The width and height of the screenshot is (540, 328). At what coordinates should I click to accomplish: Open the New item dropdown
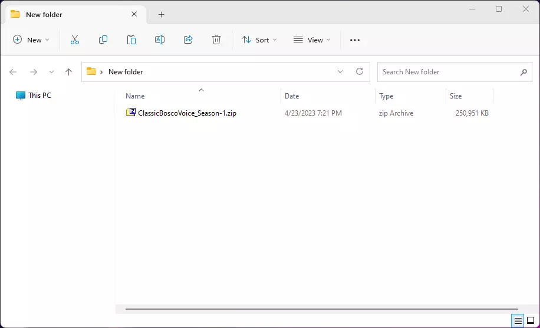31,40
